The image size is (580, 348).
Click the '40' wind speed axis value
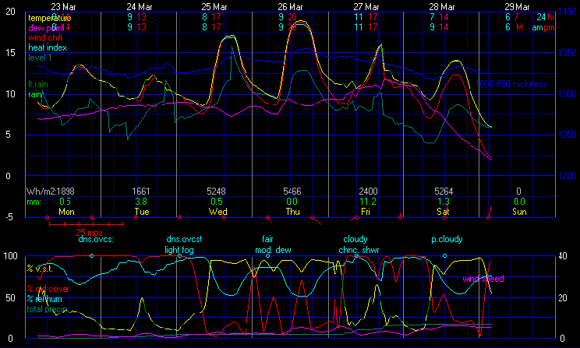coord(563,256)
